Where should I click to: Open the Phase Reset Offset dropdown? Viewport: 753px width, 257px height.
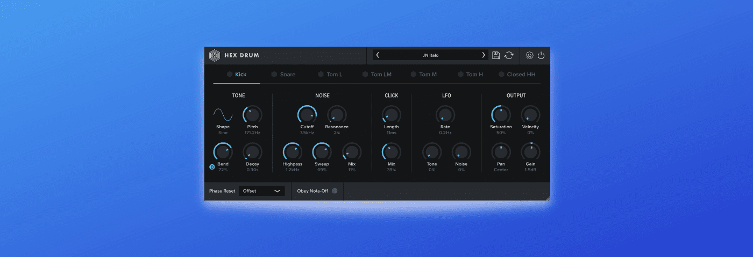click(x=262, y=190)
